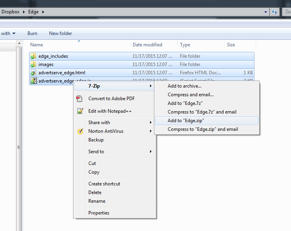
Task: Sort by the Name column header
Action: pos(79,45)
